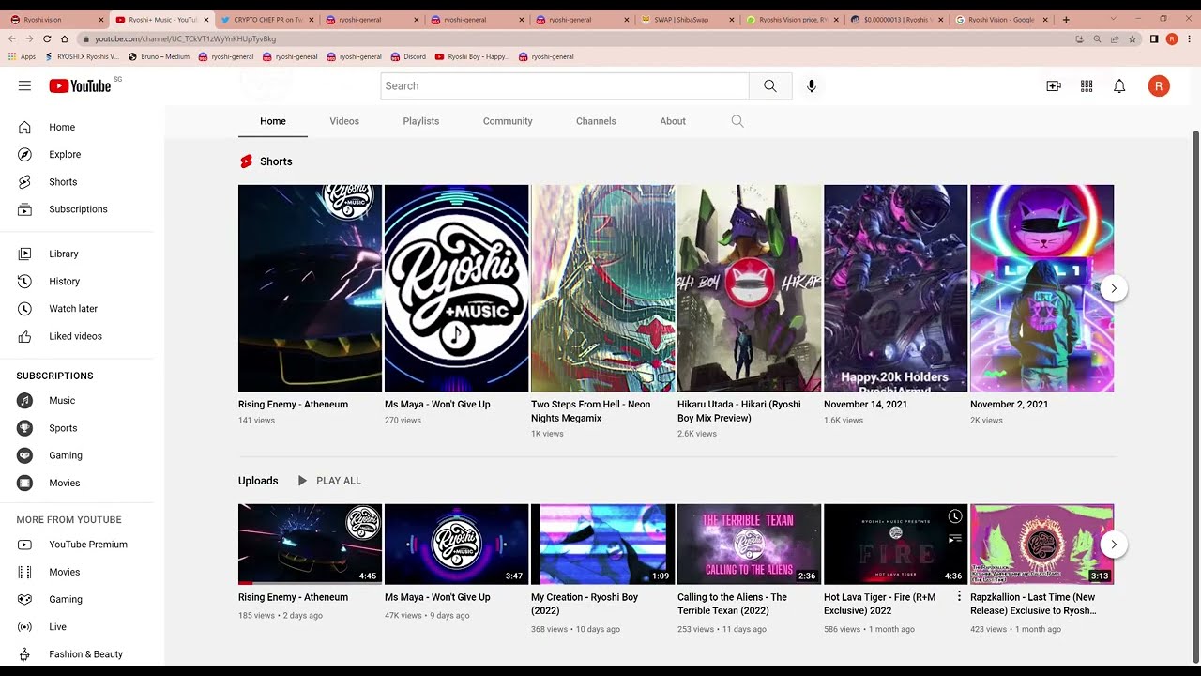Click the browser share icon in the address bar
Image resolution: width=1201 pixels, height=676 pixels.
click(1115, 38)
